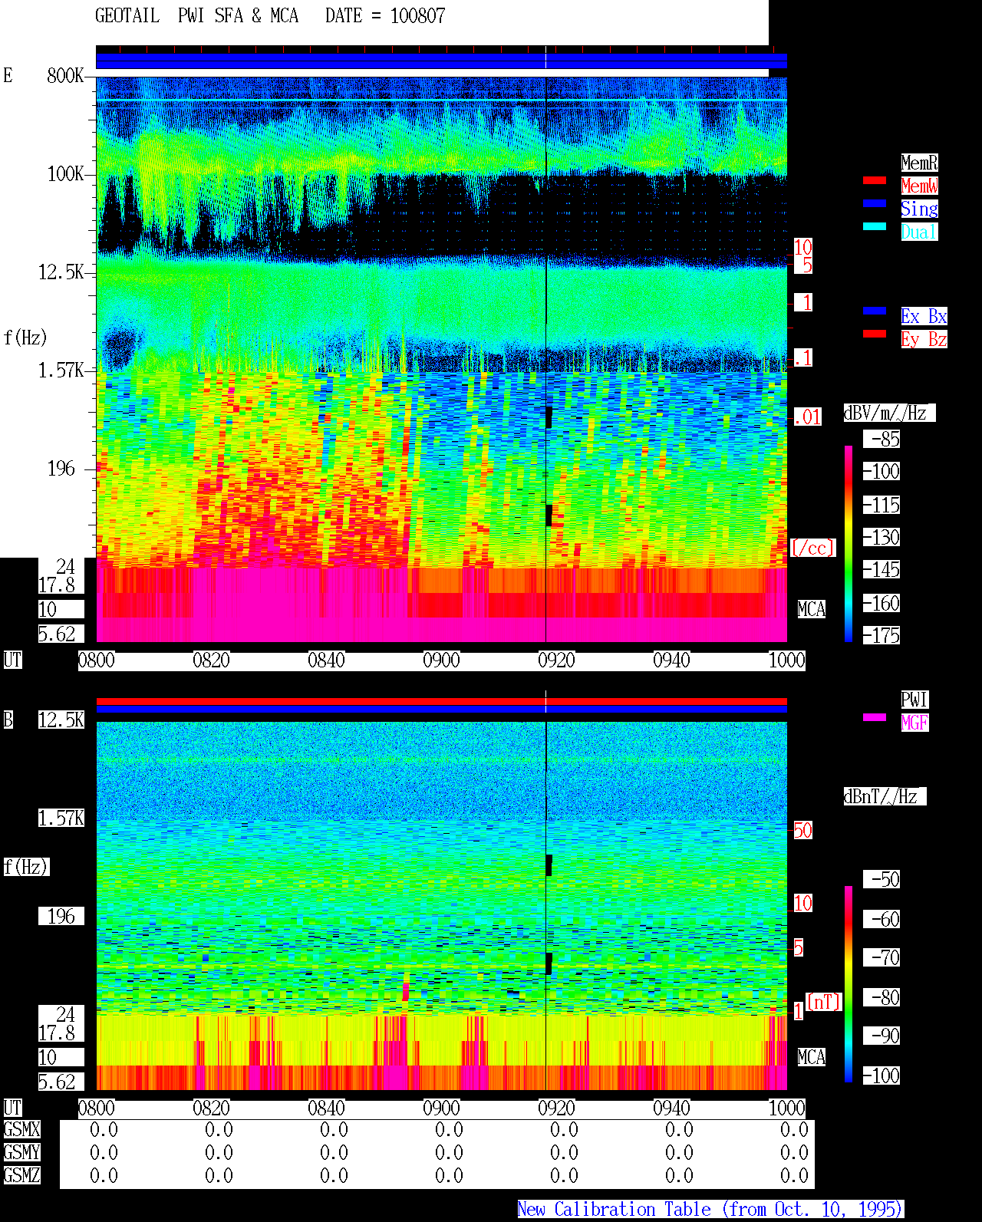
Task: Click the [/cc] density scale label
Action: tap(813, 548)
